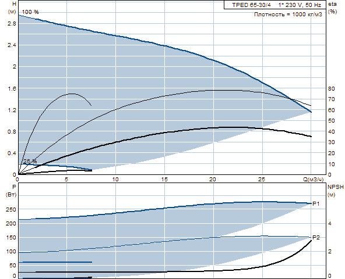The width and height of the screenshot is (345, 279).
Task: Click the 20 tick on Q flow axis
Action: click(x=213, y=180)
